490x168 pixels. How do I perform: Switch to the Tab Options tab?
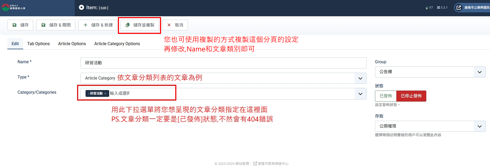(38, 44)
